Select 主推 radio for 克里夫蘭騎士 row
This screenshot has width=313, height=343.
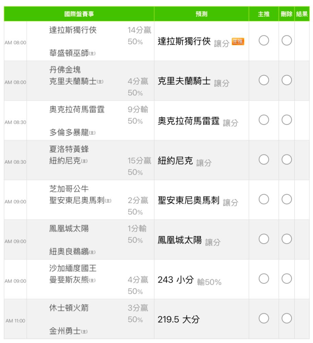coord(264,80)
